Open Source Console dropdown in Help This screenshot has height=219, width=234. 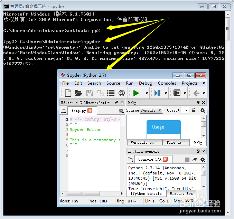(x=151, y=110)
